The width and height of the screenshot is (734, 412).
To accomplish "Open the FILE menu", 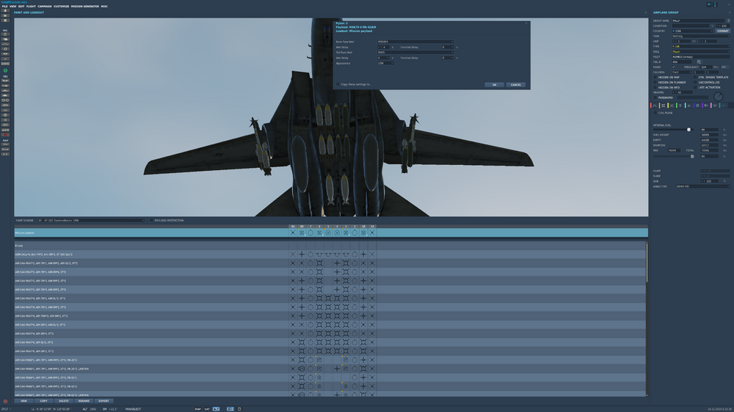I will click(x=4, y=7).
